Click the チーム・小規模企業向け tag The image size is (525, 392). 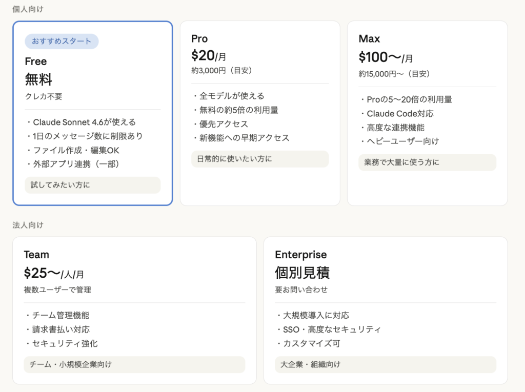pos(134,364)
